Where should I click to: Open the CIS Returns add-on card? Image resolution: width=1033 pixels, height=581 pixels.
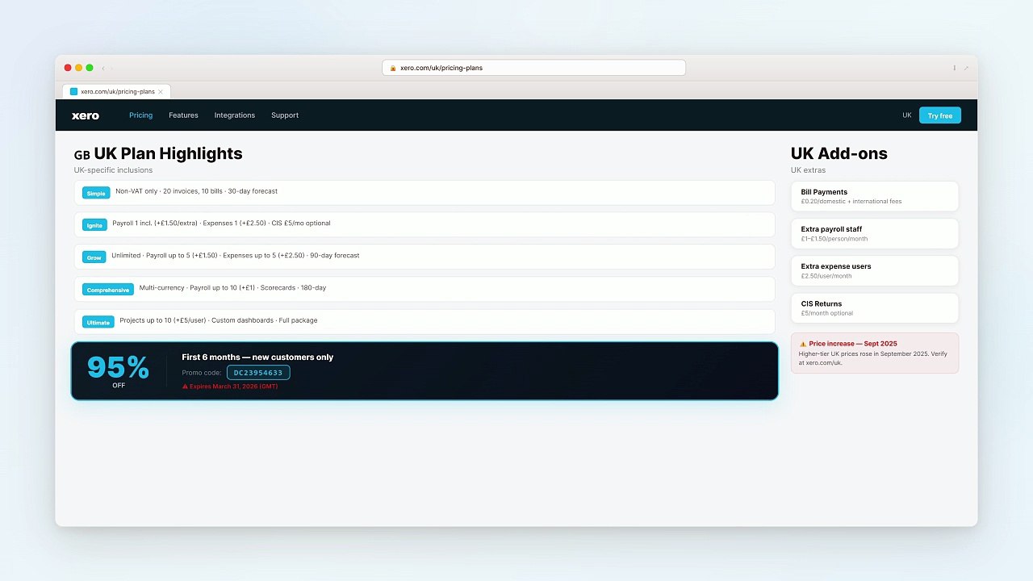875,307
